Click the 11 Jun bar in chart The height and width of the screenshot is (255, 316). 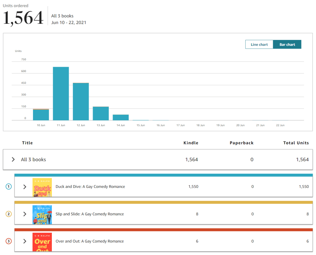click(61, 93)
